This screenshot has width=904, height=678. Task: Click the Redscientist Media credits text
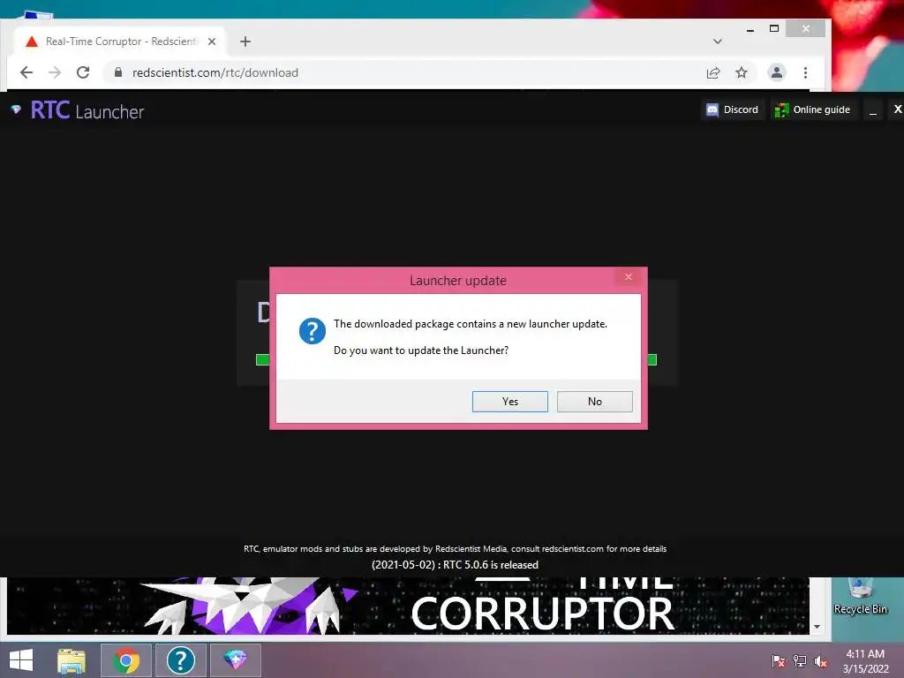click(x=455, y=549)
